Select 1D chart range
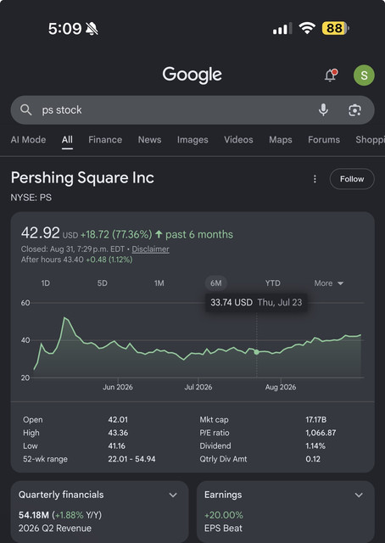Screen dimensions: 385x543 click(x=46, y=283)
